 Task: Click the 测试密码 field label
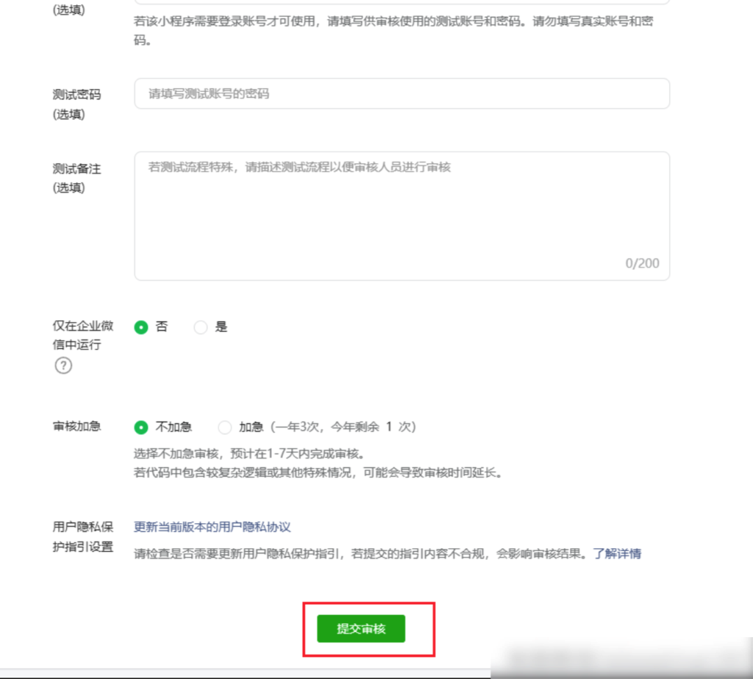[x=76, y=95]
